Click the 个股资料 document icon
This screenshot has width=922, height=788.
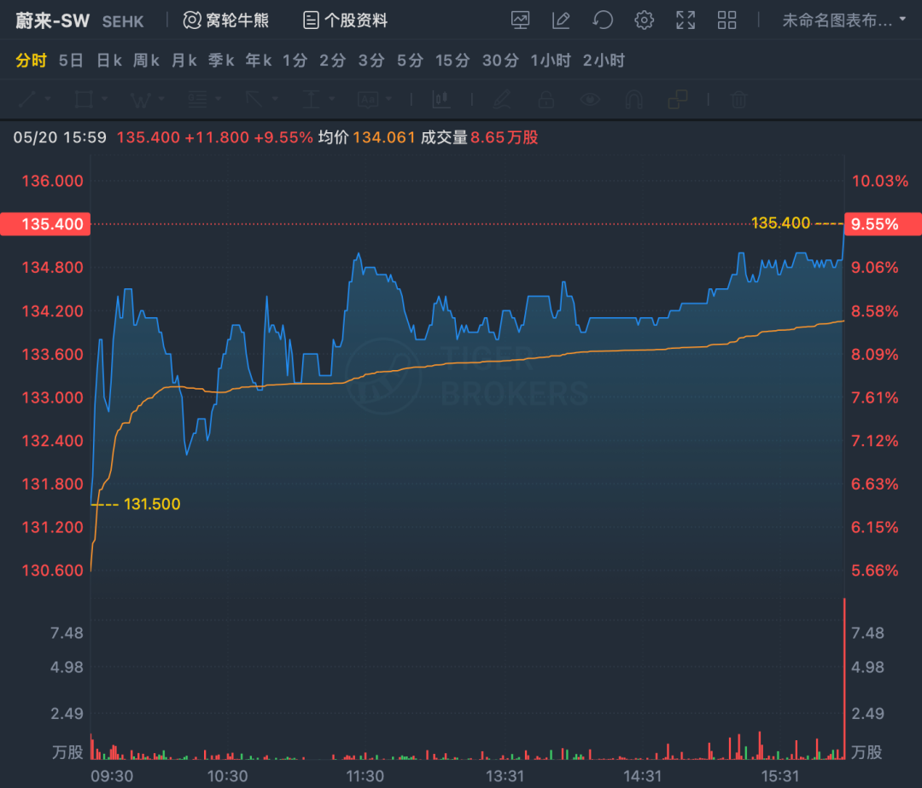point(311,20)
